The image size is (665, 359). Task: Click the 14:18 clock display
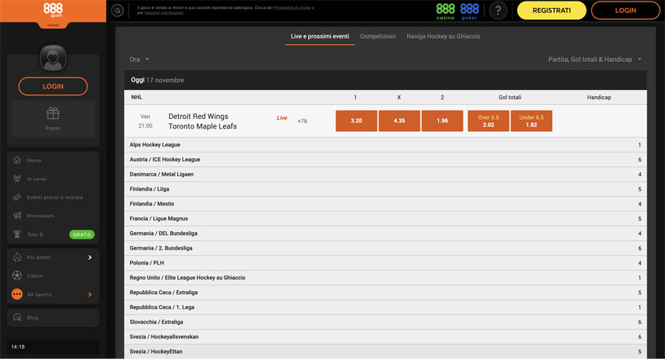coord(18,346)
